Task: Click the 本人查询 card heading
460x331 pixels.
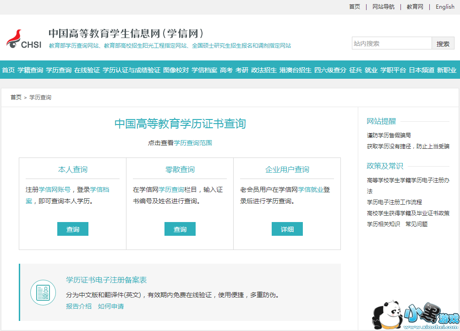Action: point(73,169)
